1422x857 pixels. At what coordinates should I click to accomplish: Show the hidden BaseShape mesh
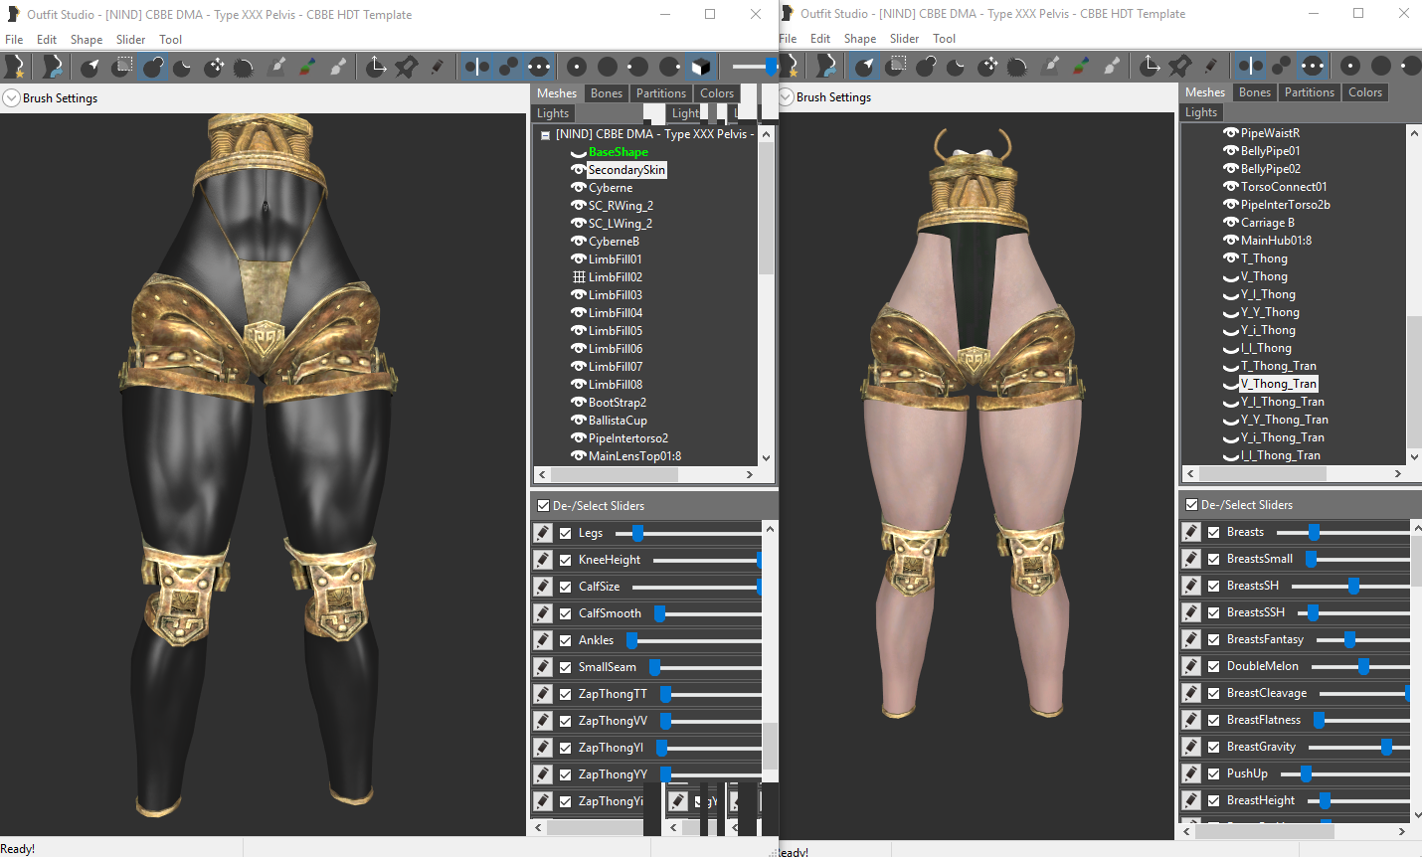[578, 152]
